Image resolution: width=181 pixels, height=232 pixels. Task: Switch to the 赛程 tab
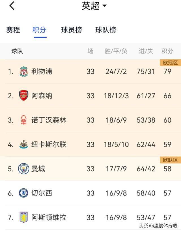point(13,30)
